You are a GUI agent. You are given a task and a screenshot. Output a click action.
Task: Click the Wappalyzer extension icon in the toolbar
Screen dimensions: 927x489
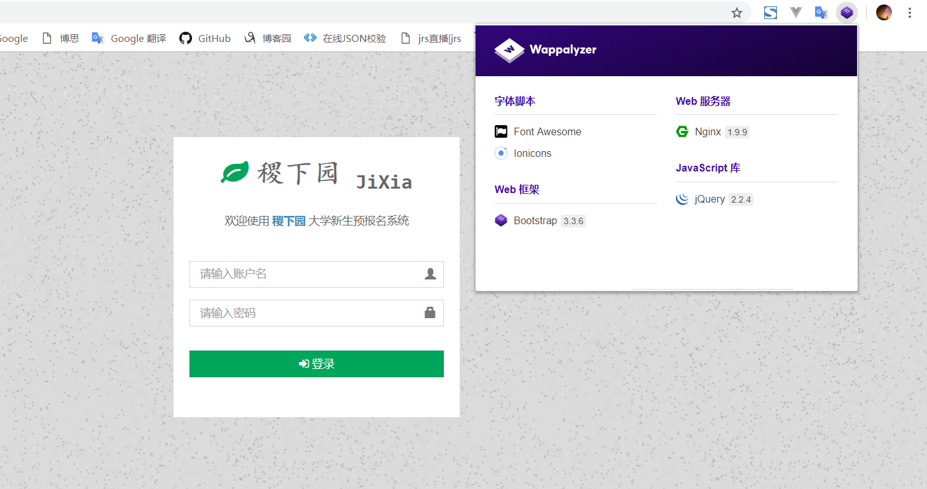(x=846, y=12)
